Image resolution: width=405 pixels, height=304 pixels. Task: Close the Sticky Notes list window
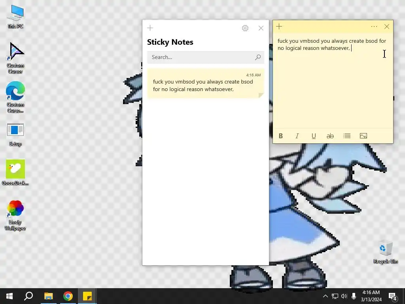pyautogui.click(x=261, y=28)
